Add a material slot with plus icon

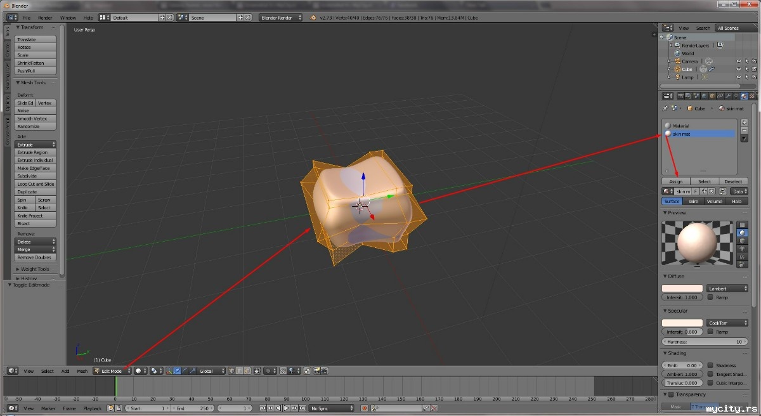pyautogui.click(x=744, y=122)
